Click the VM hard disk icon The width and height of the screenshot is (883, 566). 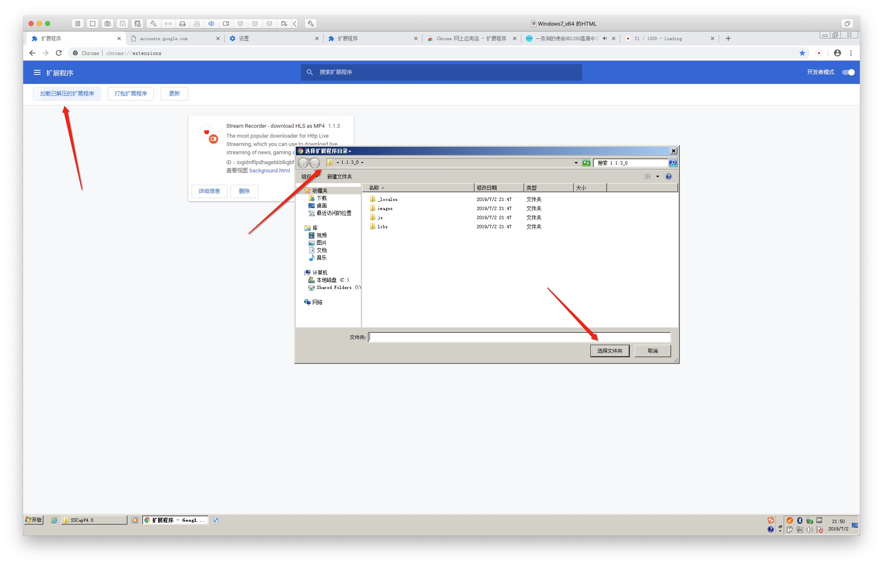click(x=182, y=24)
